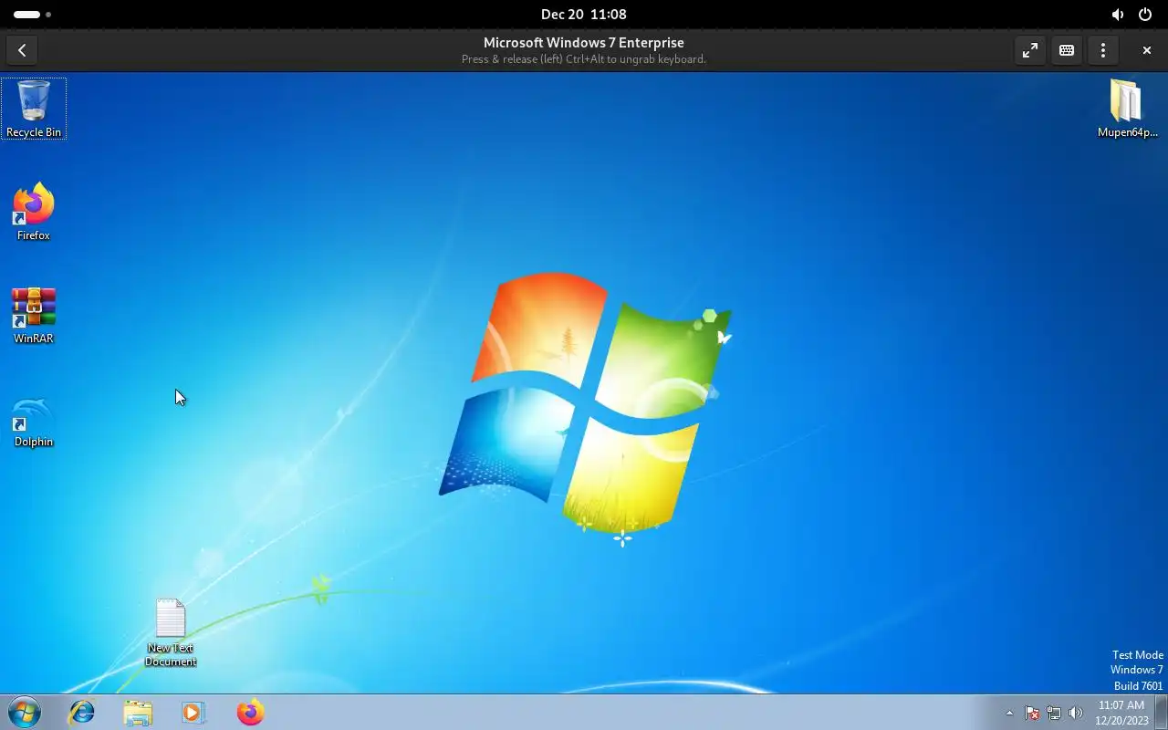This screenshot has width=1168, height=730.
Task: Select the New Text Document file
Action: tap(171, 632)
